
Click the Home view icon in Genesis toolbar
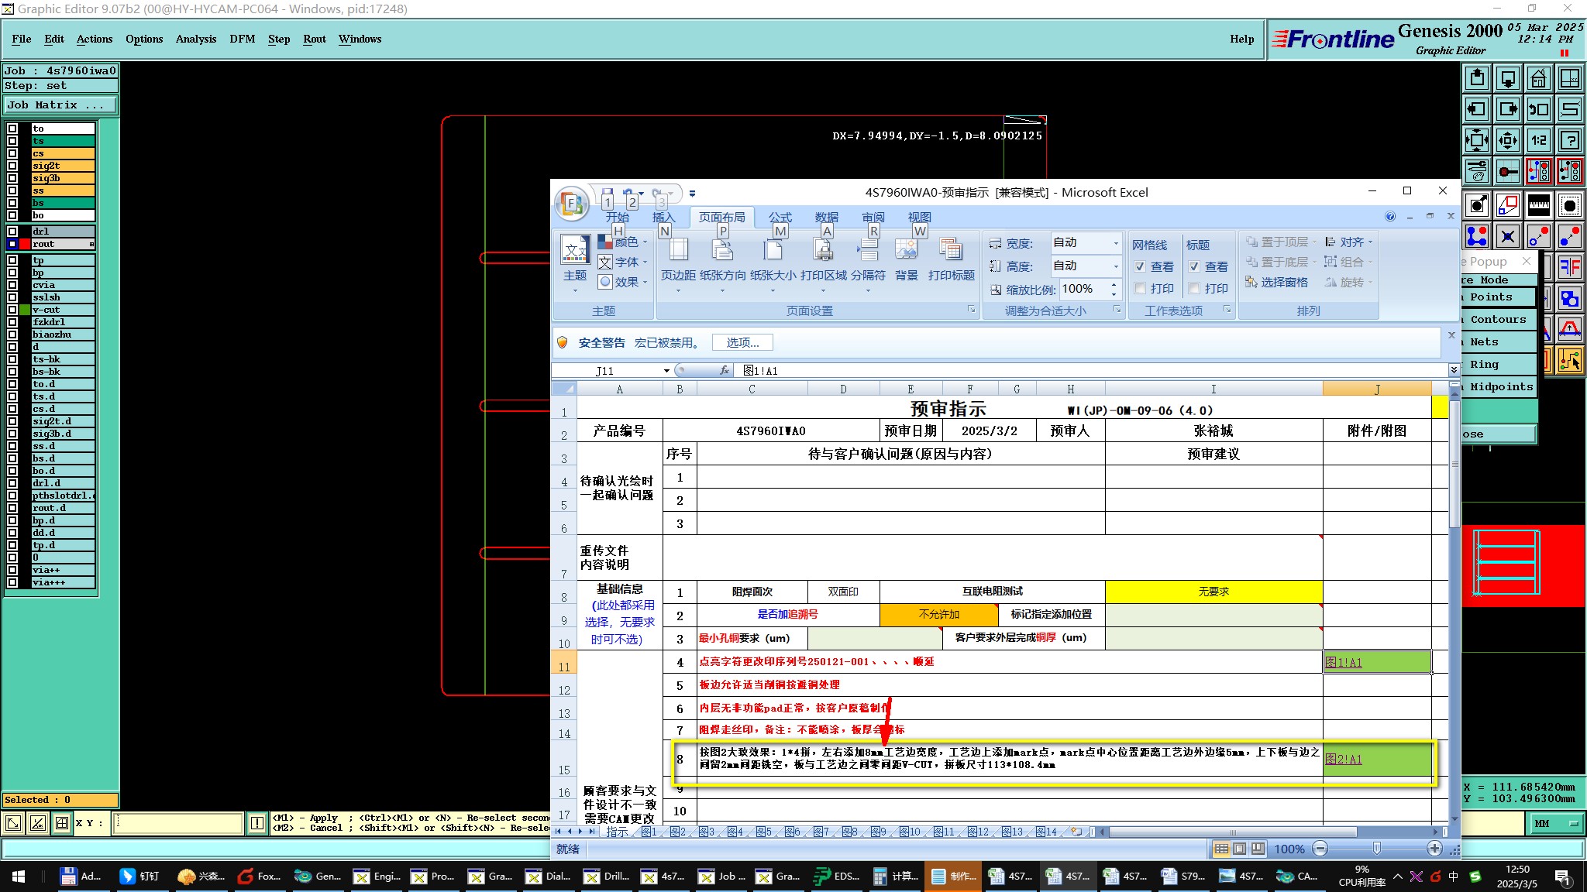click(1538, 78)
